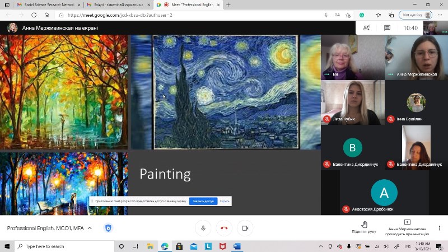Open the notification center icon
This screenshot has width=448, height=252.
click(439, 246)
